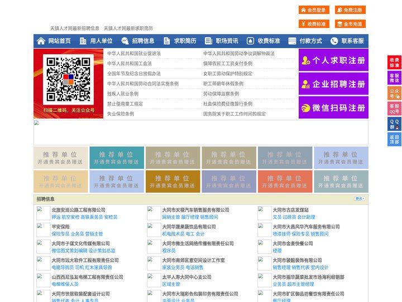
Task: Click the QR code image
Action: pos(68,79)
